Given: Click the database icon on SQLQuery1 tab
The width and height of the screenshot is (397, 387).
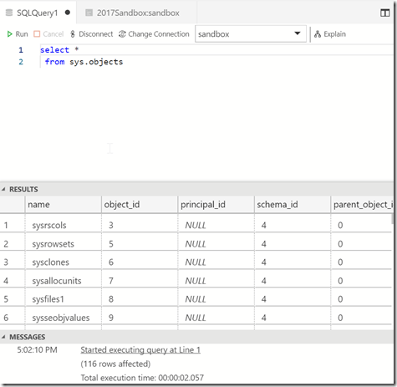Looking at the screenshot, I should (9, 13).
